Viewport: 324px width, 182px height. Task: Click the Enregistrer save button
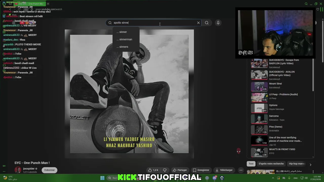click(201, 170)
